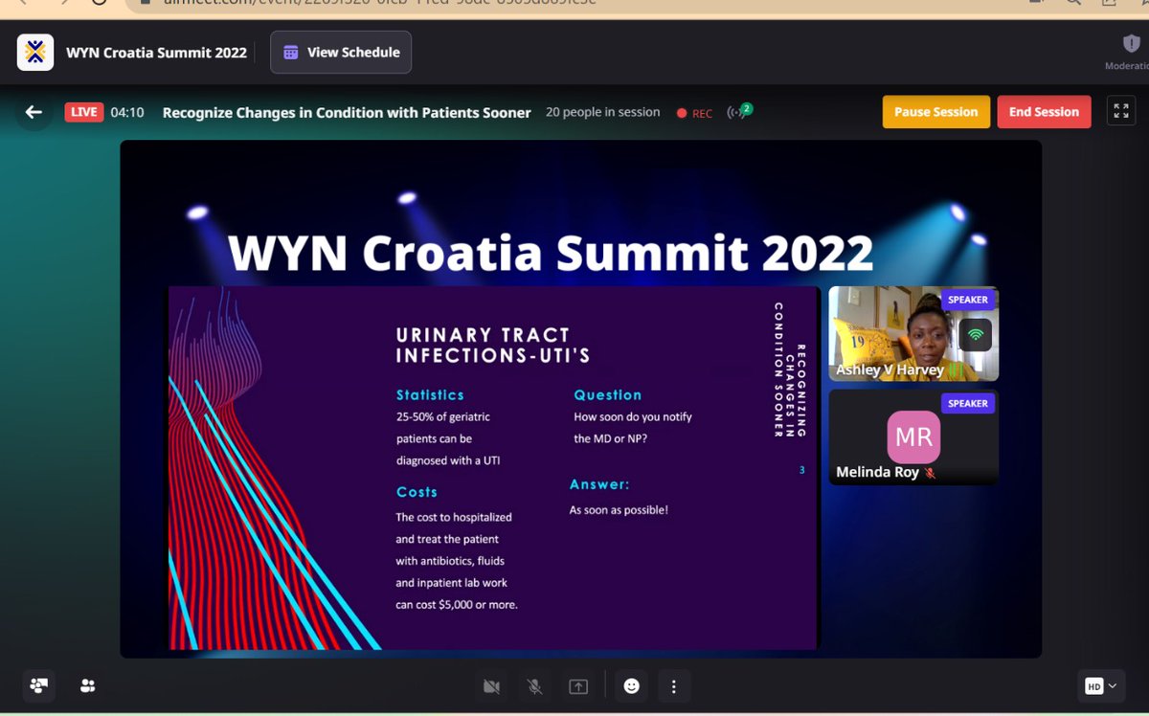Toggle the muted microphone icon
1149x716 pixels.
point(535,686)
